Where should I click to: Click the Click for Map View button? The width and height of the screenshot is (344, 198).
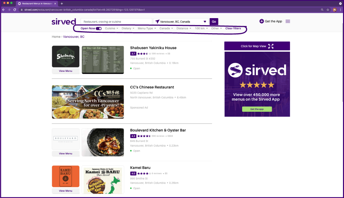click(257, 46)
